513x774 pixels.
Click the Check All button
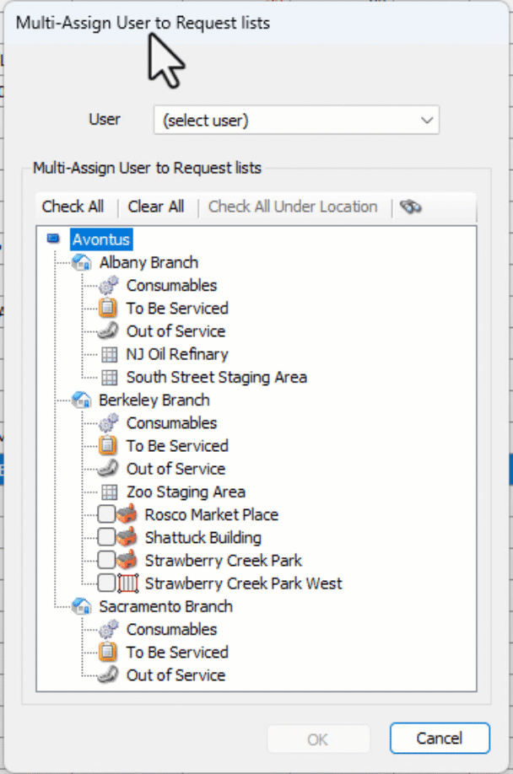tap(73, 207)
